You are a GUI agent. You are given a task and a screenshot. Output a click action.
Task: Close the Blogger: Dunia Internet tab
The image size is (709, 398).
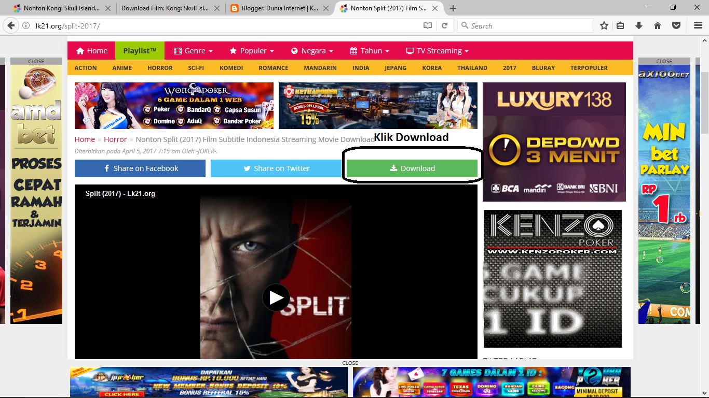[326, 8]
